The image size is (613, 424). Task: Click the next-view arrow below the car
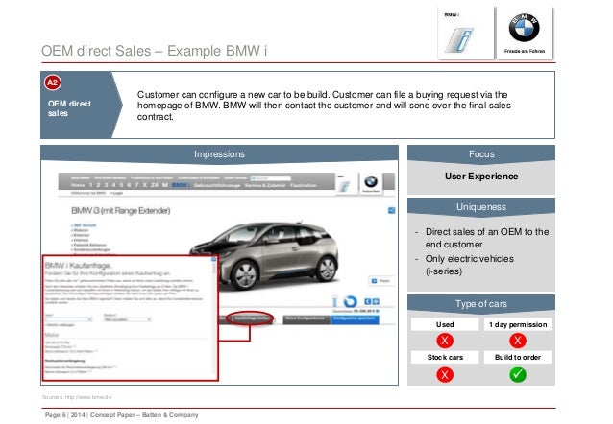click(x=376, y=301)
